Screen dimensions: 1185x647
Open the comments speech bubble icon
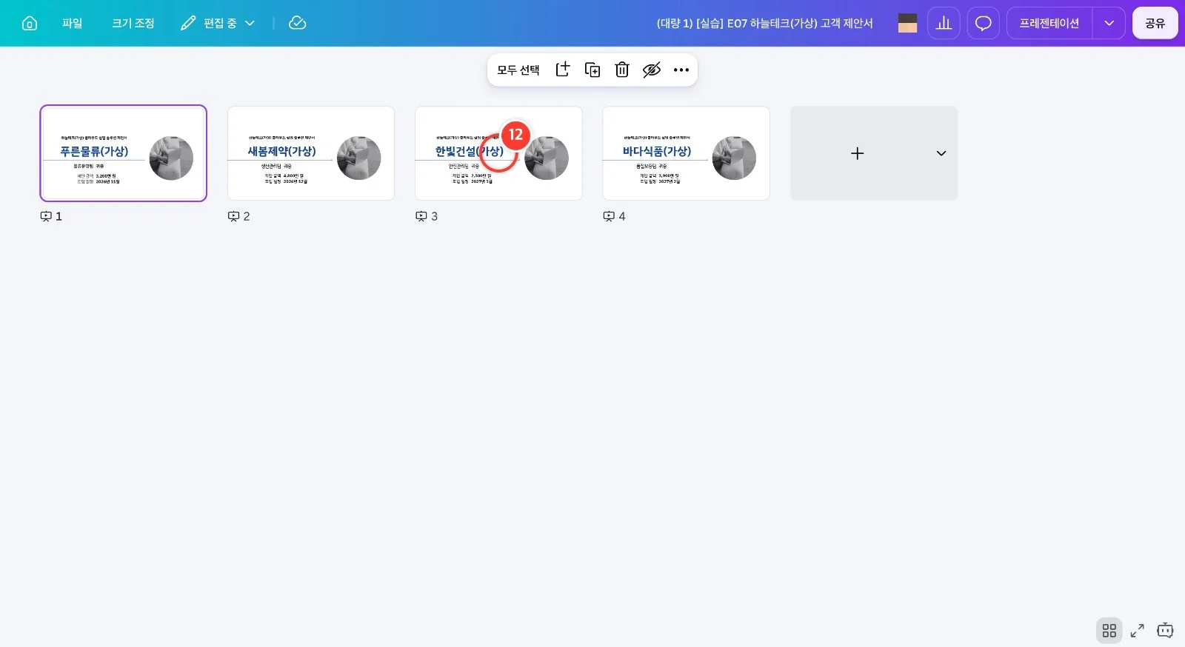[x=983, y=23]
